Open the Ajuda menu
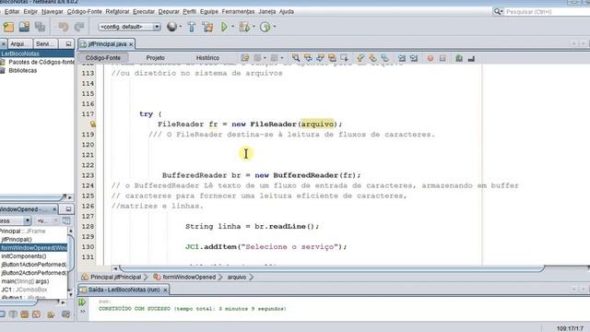This screenshot has width=590, height=332. coord(287,12)
